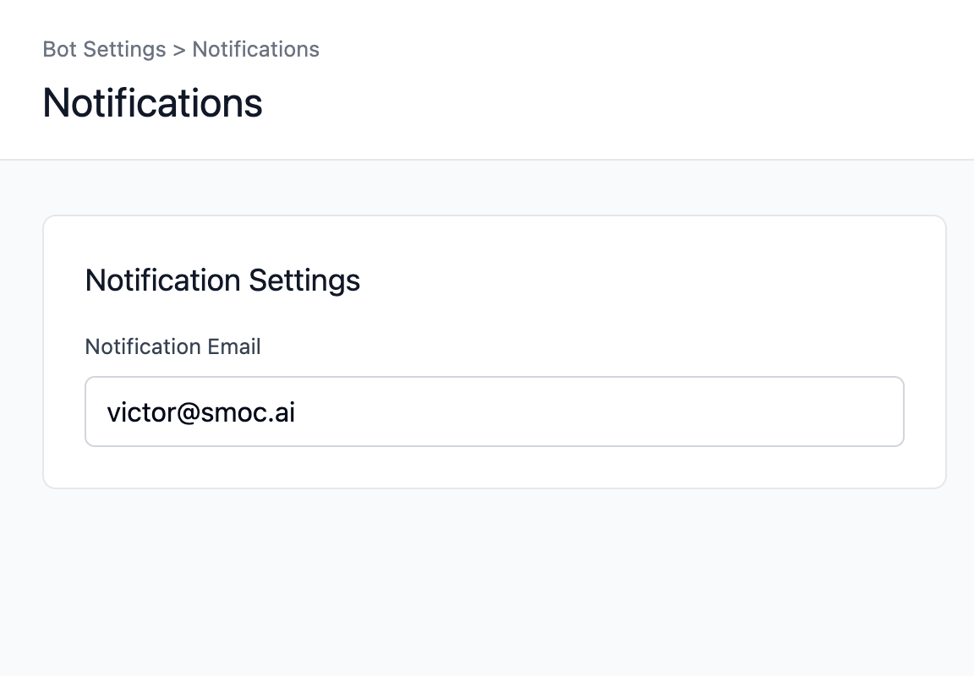Click the Bot Settings breadcrumb link

coord(104,50)
